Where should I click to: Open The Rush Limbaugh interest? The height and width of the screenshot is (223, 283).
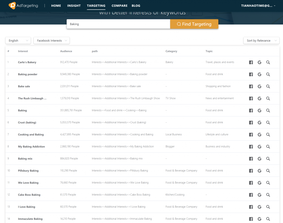pyautogui.click(x=32, y=98)
